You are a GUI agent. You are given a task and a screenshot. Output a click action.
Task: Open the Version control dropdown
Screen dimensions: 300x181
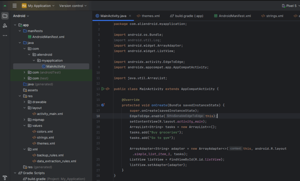tap(73, 6)
